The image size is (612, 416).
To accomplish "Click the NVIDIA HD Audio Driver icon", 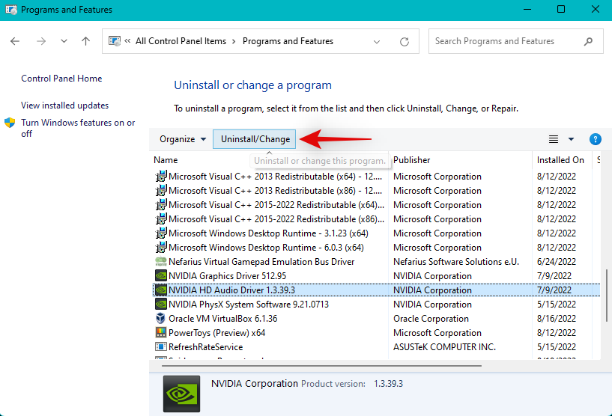I will (161, 290).
